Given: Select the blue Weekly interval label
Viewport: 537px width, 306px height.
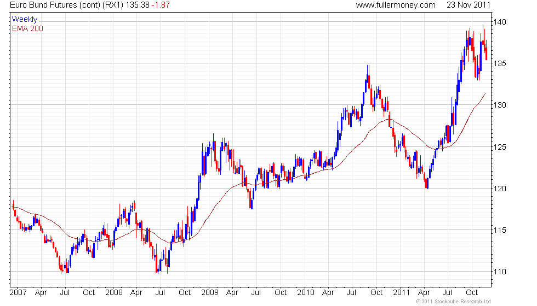Looking at the screenshot, I should click(25, 20).
